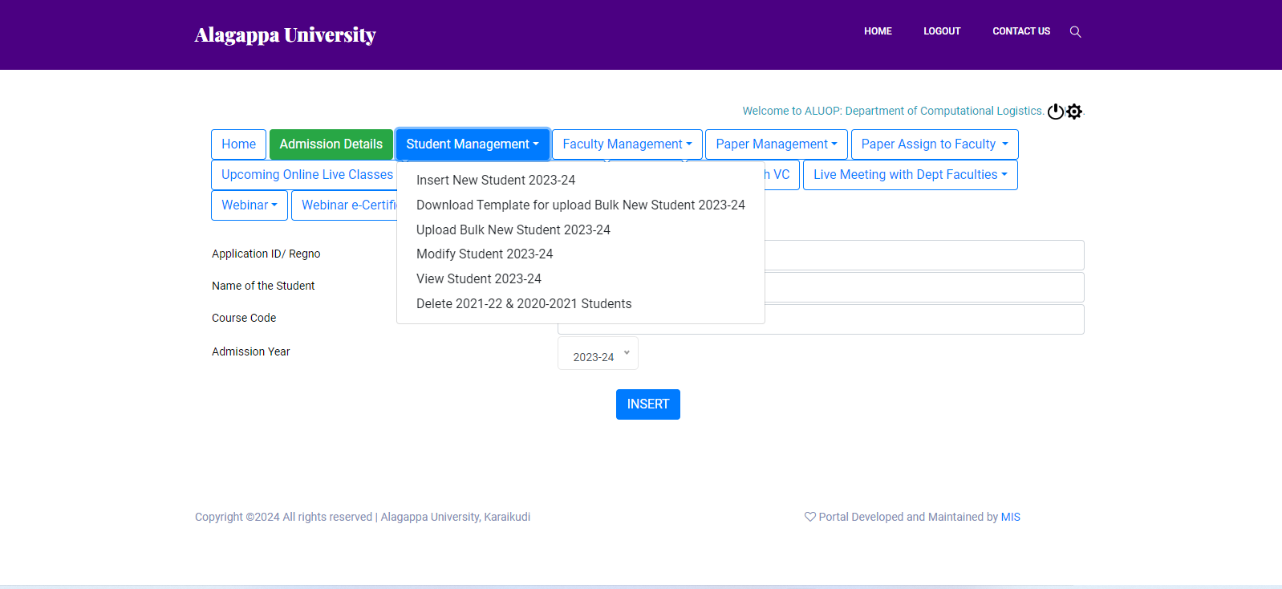Change the Admission Year 2023-24 selector
The width and height of the screenshot is (1282, 589).
pos(598,354)
